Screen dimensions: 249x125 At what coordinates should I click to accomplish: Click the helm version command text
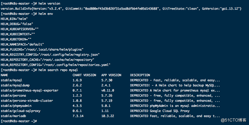[x=49, y=4]
